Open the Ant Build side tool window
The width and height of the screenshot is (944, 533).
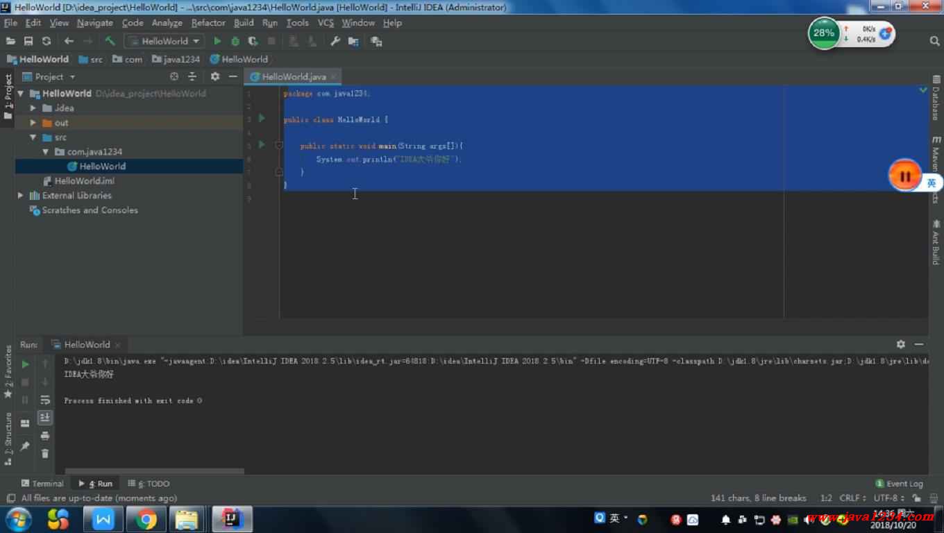[936, 242]
